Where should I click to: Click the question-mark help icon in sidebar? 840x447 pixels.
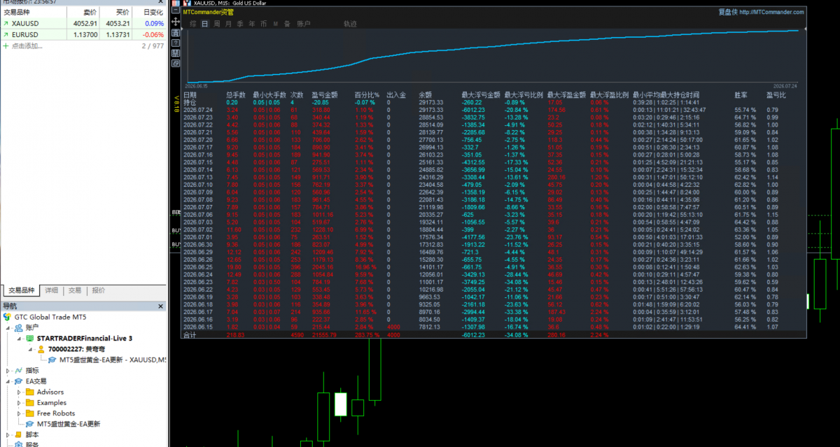coord(176,43)
